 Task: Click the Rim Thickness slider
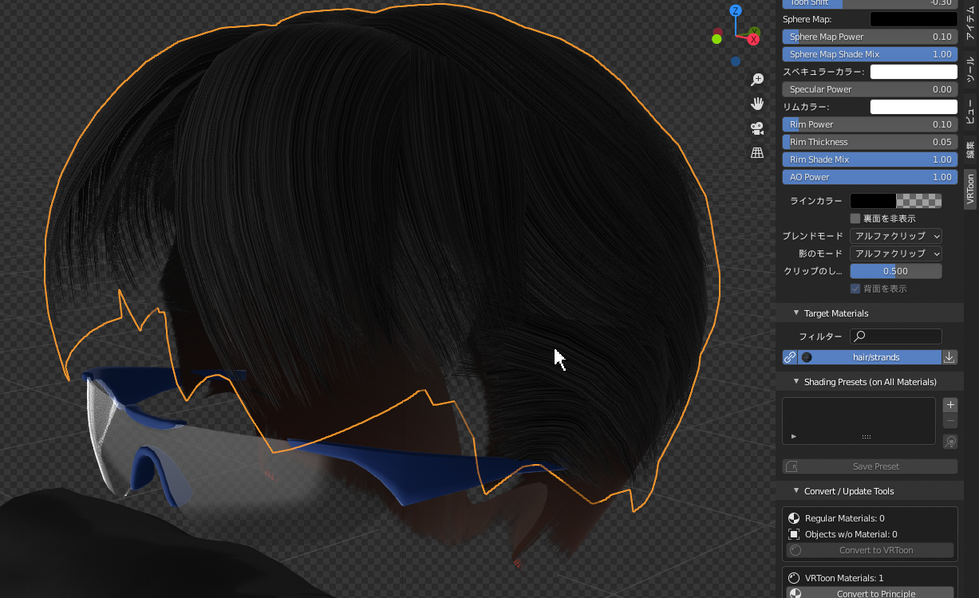[x=870, y=142]
